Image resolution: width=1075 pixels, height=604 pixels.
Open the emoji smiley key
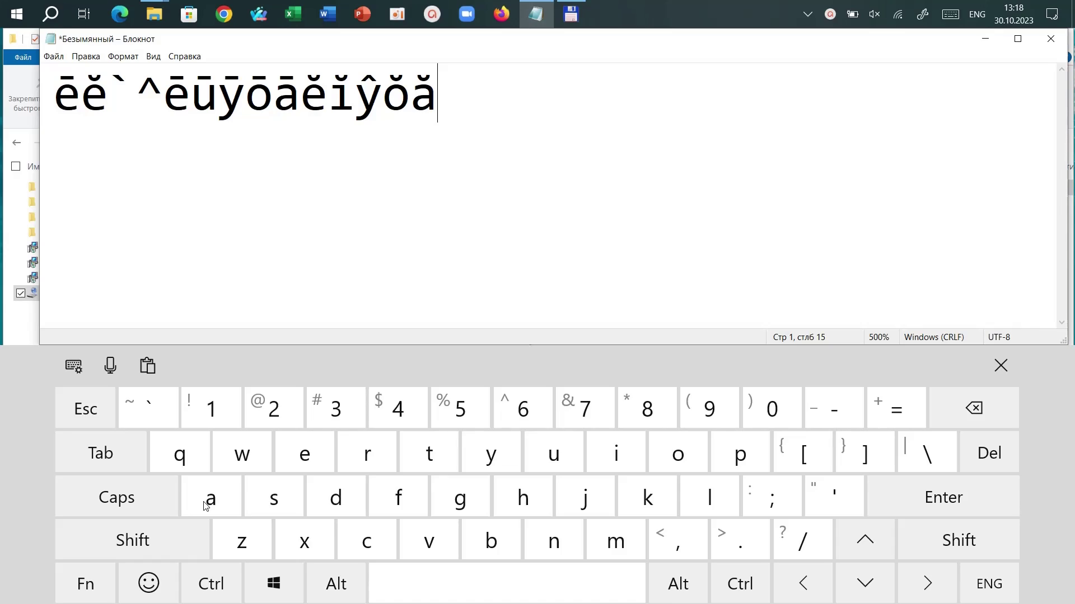[x=148, y=583]
